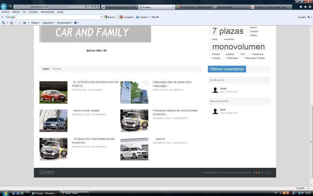
Task: Open the command bar Herramientas dropdown
Action: click(x=65, y=23)
